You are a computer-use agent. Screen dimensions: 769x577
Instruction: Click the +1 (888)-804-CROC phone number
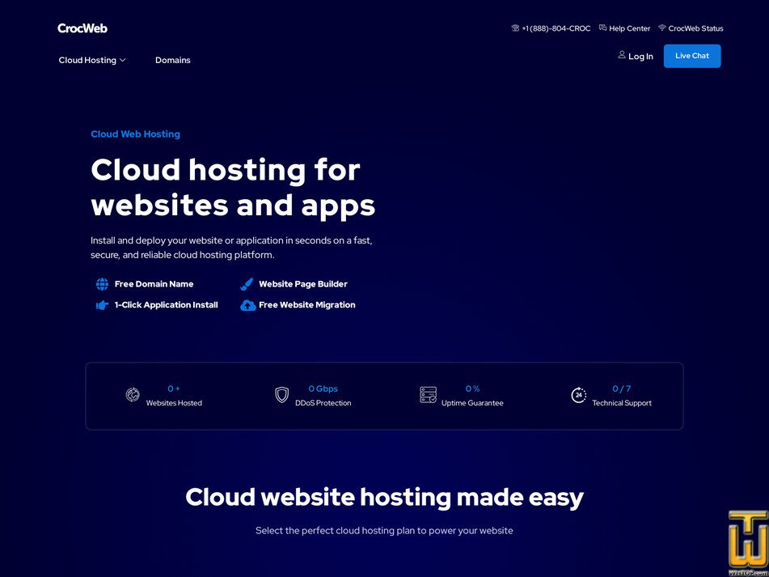click(556, 28)
